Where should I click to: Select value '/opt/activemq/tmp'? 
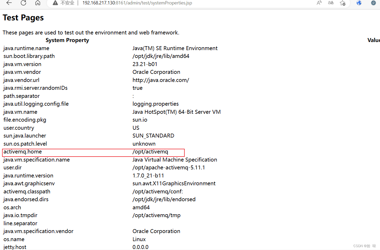pyautogui.click(x=157, y=215)
